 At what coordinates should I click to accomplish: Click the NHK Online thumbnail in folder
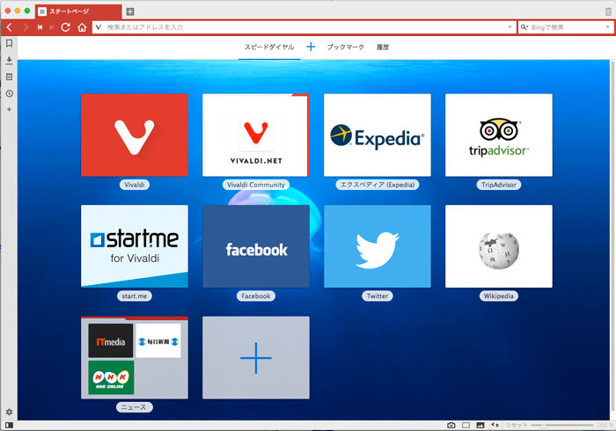click(x=111, y=377)
